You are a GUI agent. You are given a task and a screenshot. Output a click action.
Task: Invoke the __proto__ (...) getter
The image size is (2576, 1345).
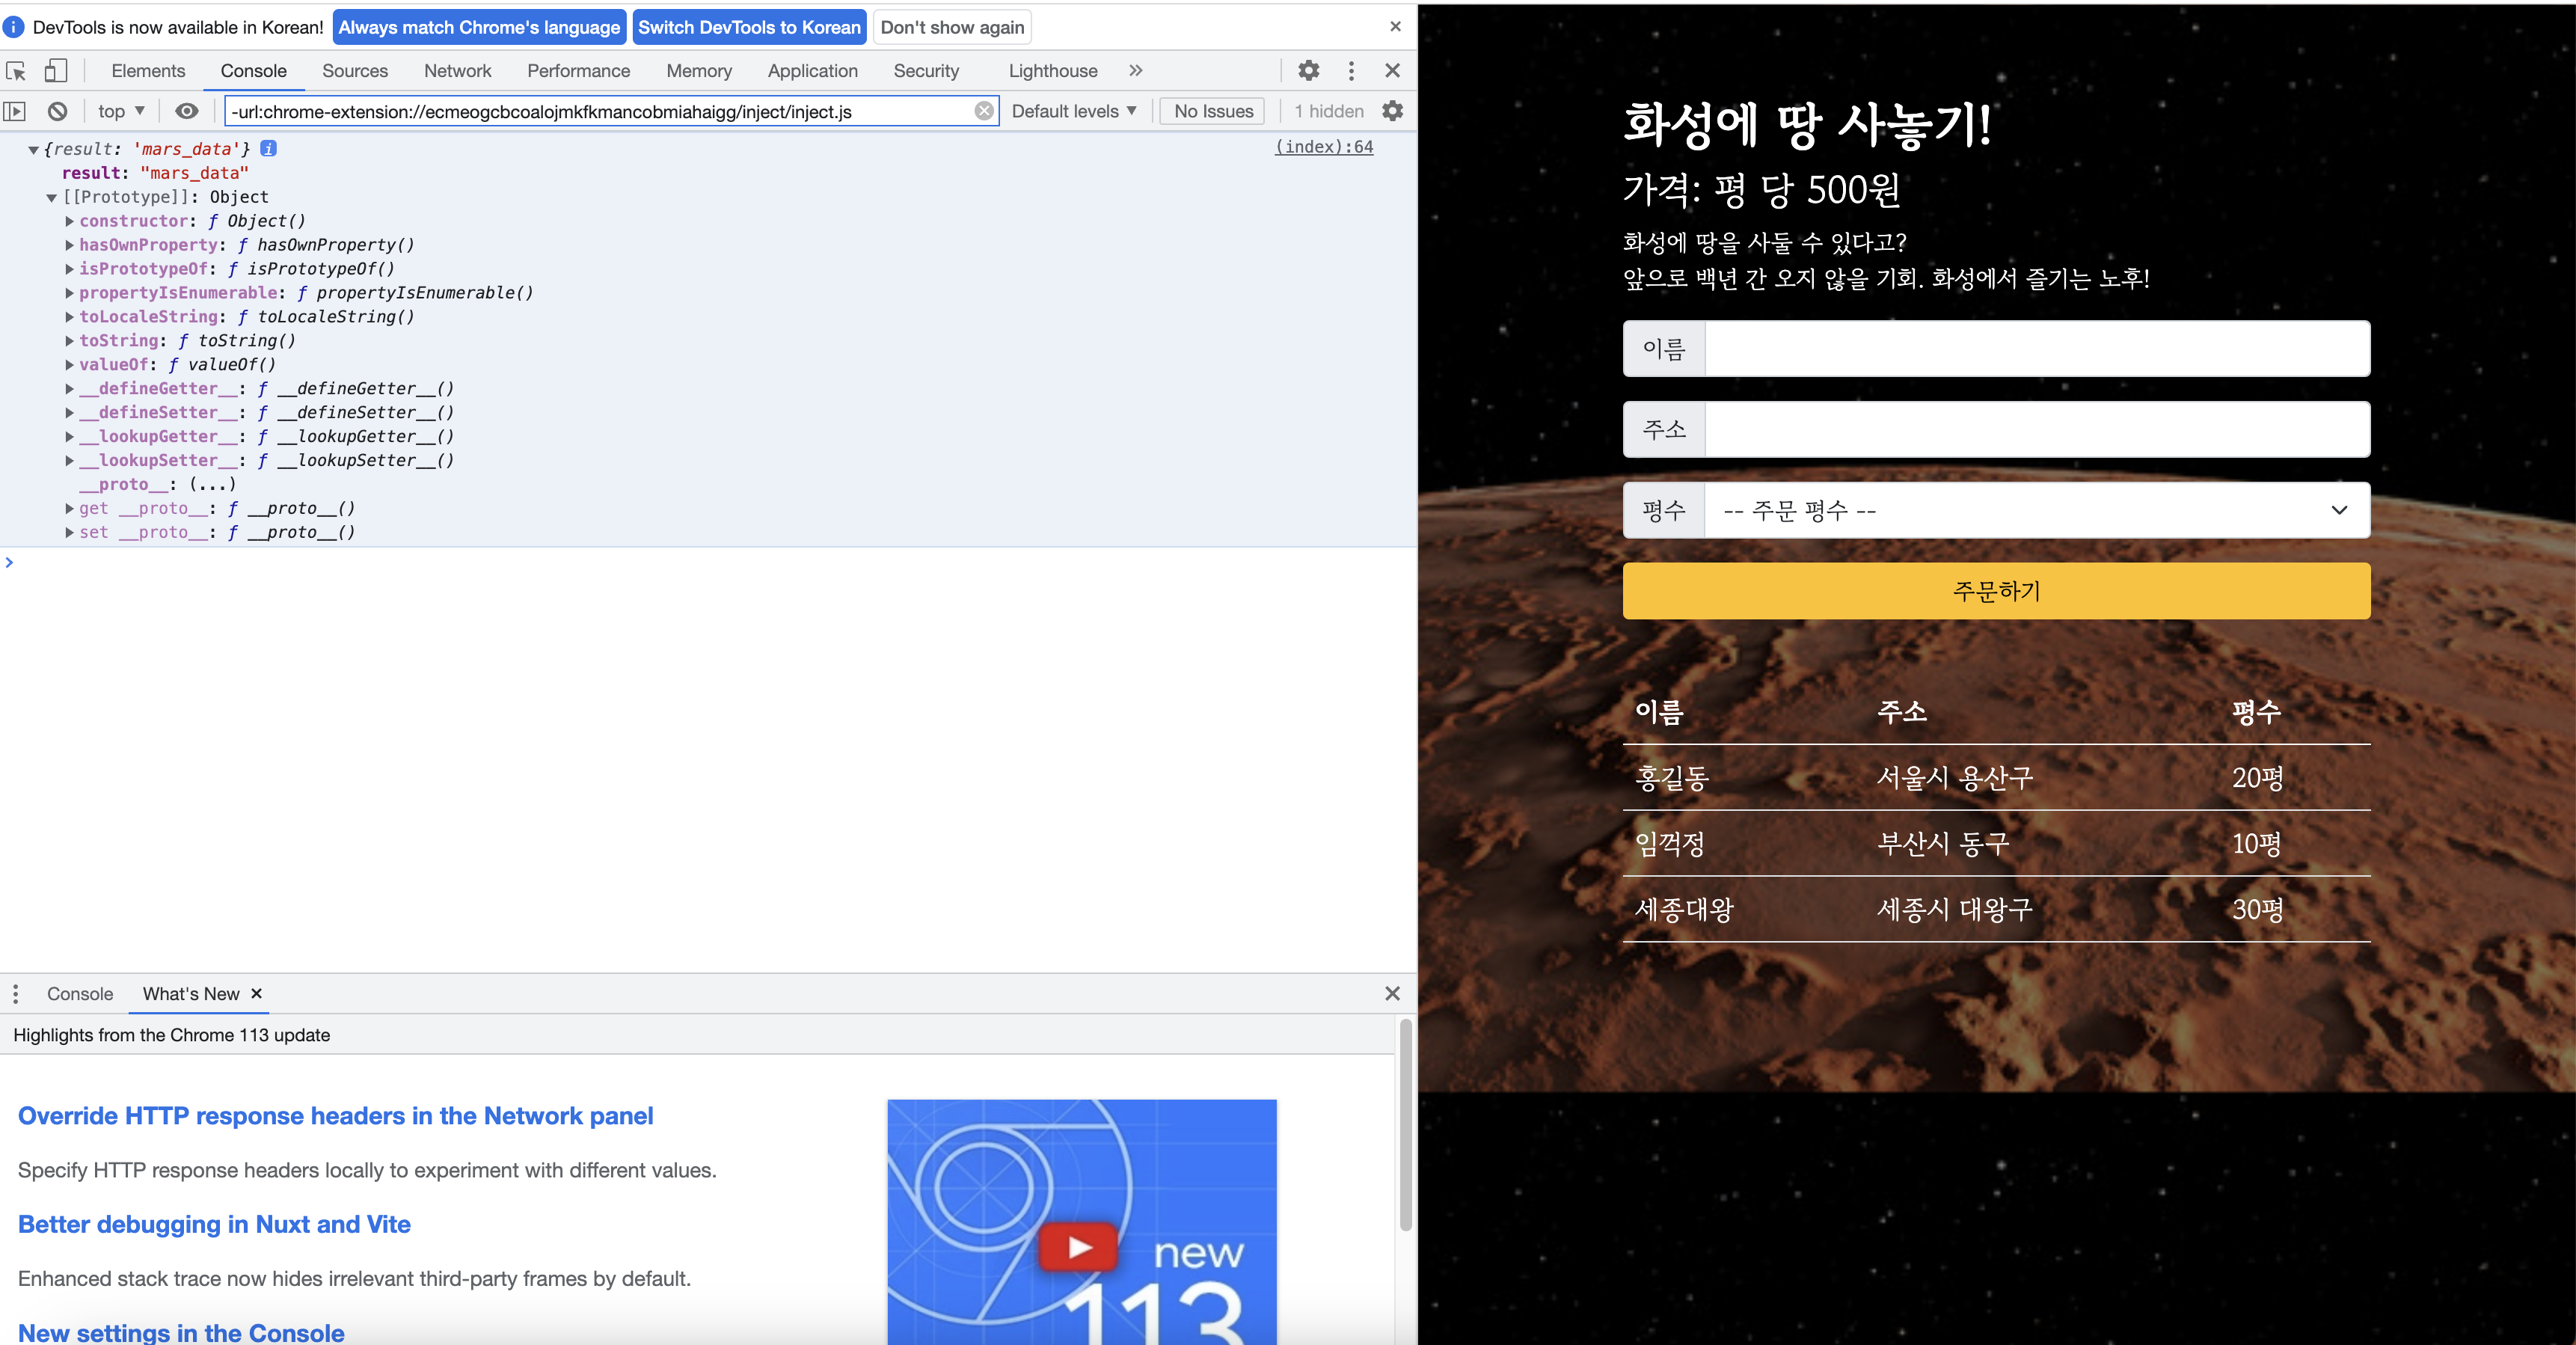pyautogui.click(x=212, y=485)
